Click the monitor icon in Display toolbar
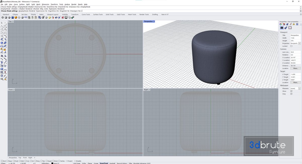Image resolution: width=302 pixels, height=164 pixels. tap(66, 18)
